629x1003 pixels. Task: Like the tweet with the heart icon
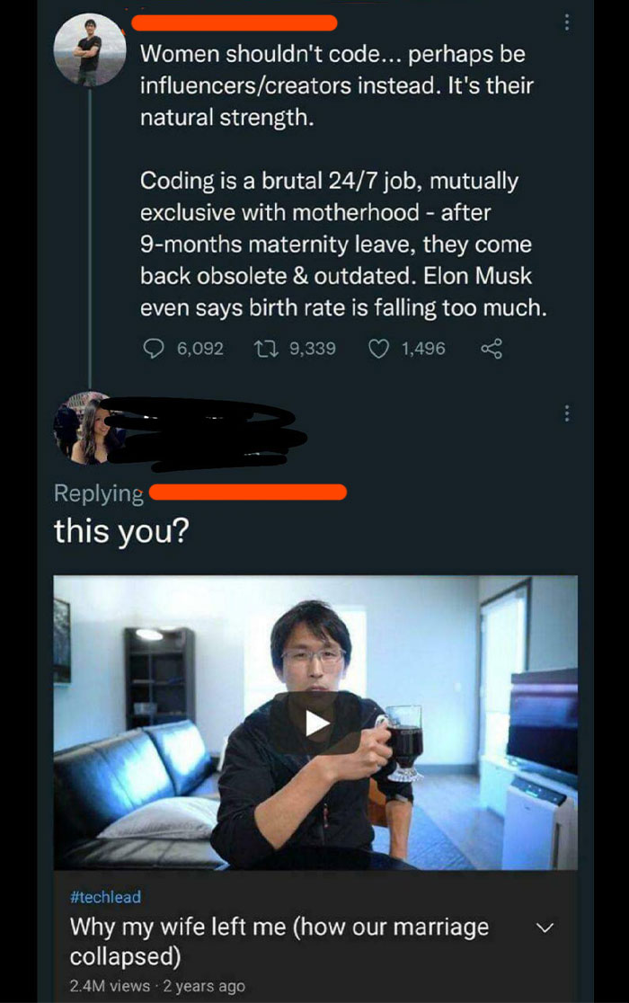[378, 348]
